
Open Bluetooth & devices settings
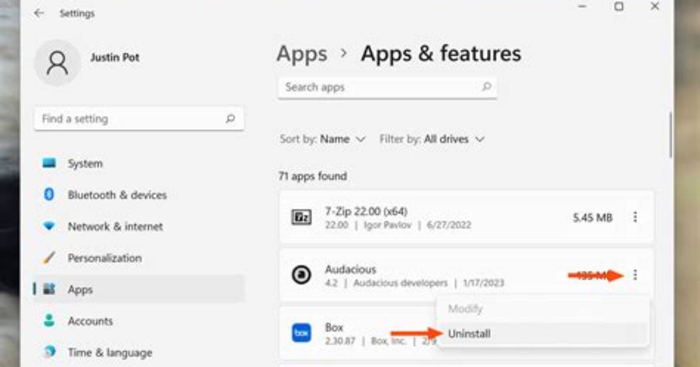pyautogui.click(x=139, y=195)
